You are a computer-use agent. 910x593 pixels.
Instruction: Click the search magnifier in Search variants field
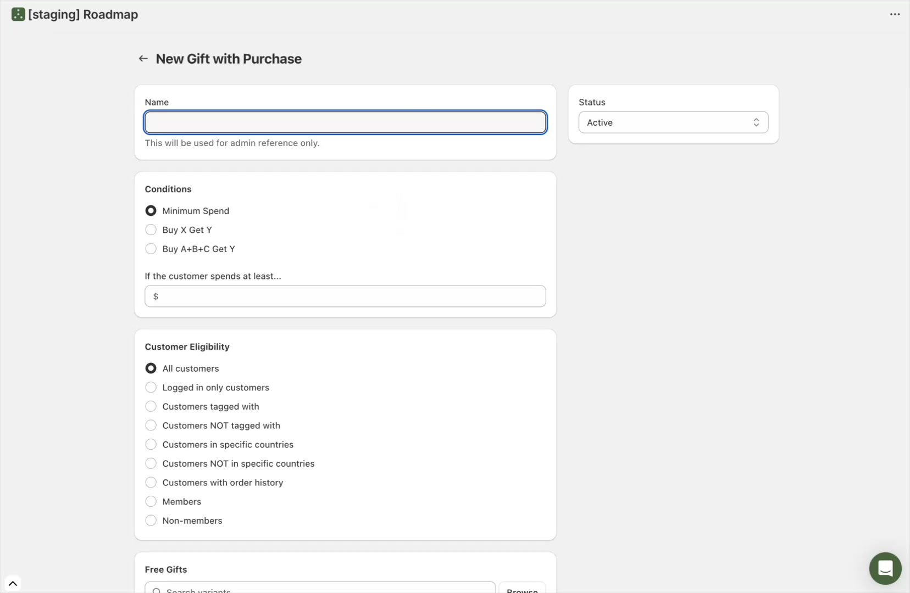click(157, 590)
